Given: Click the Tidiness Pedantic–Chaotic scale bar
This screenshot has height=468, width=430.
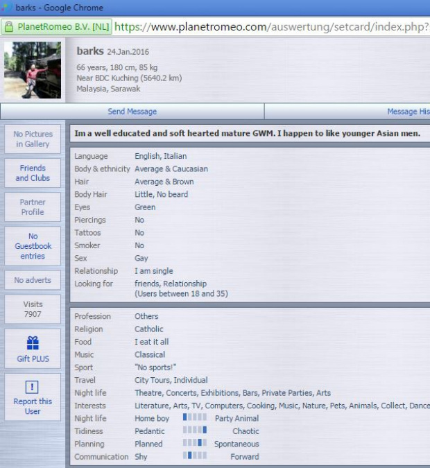Looking at the screenshot, I should [x=195, y=431].
